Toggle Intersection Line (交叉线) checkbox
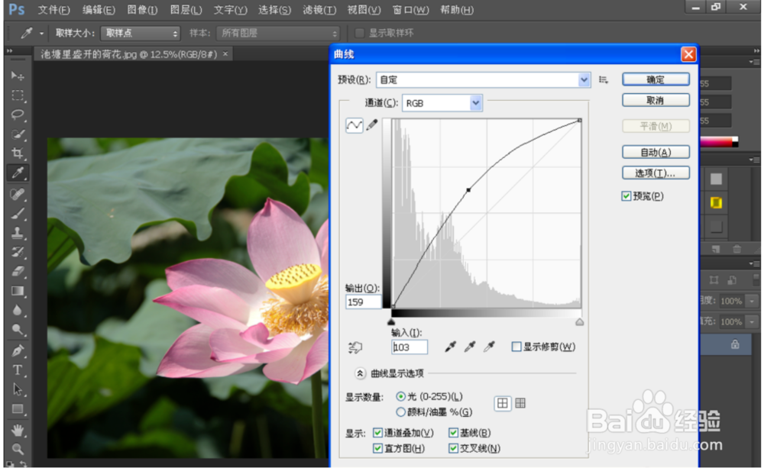This screenshot has width=764, height=471. tap(453, 448)
